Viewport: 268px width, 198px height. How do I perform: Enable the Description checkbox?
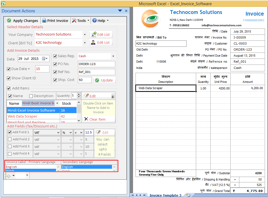(x=31, y=96)
